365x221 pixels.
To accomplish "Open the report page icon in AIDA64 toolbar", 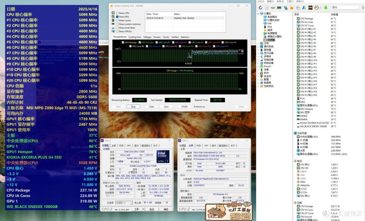I will pyautogui.click(x=267, y=8).
